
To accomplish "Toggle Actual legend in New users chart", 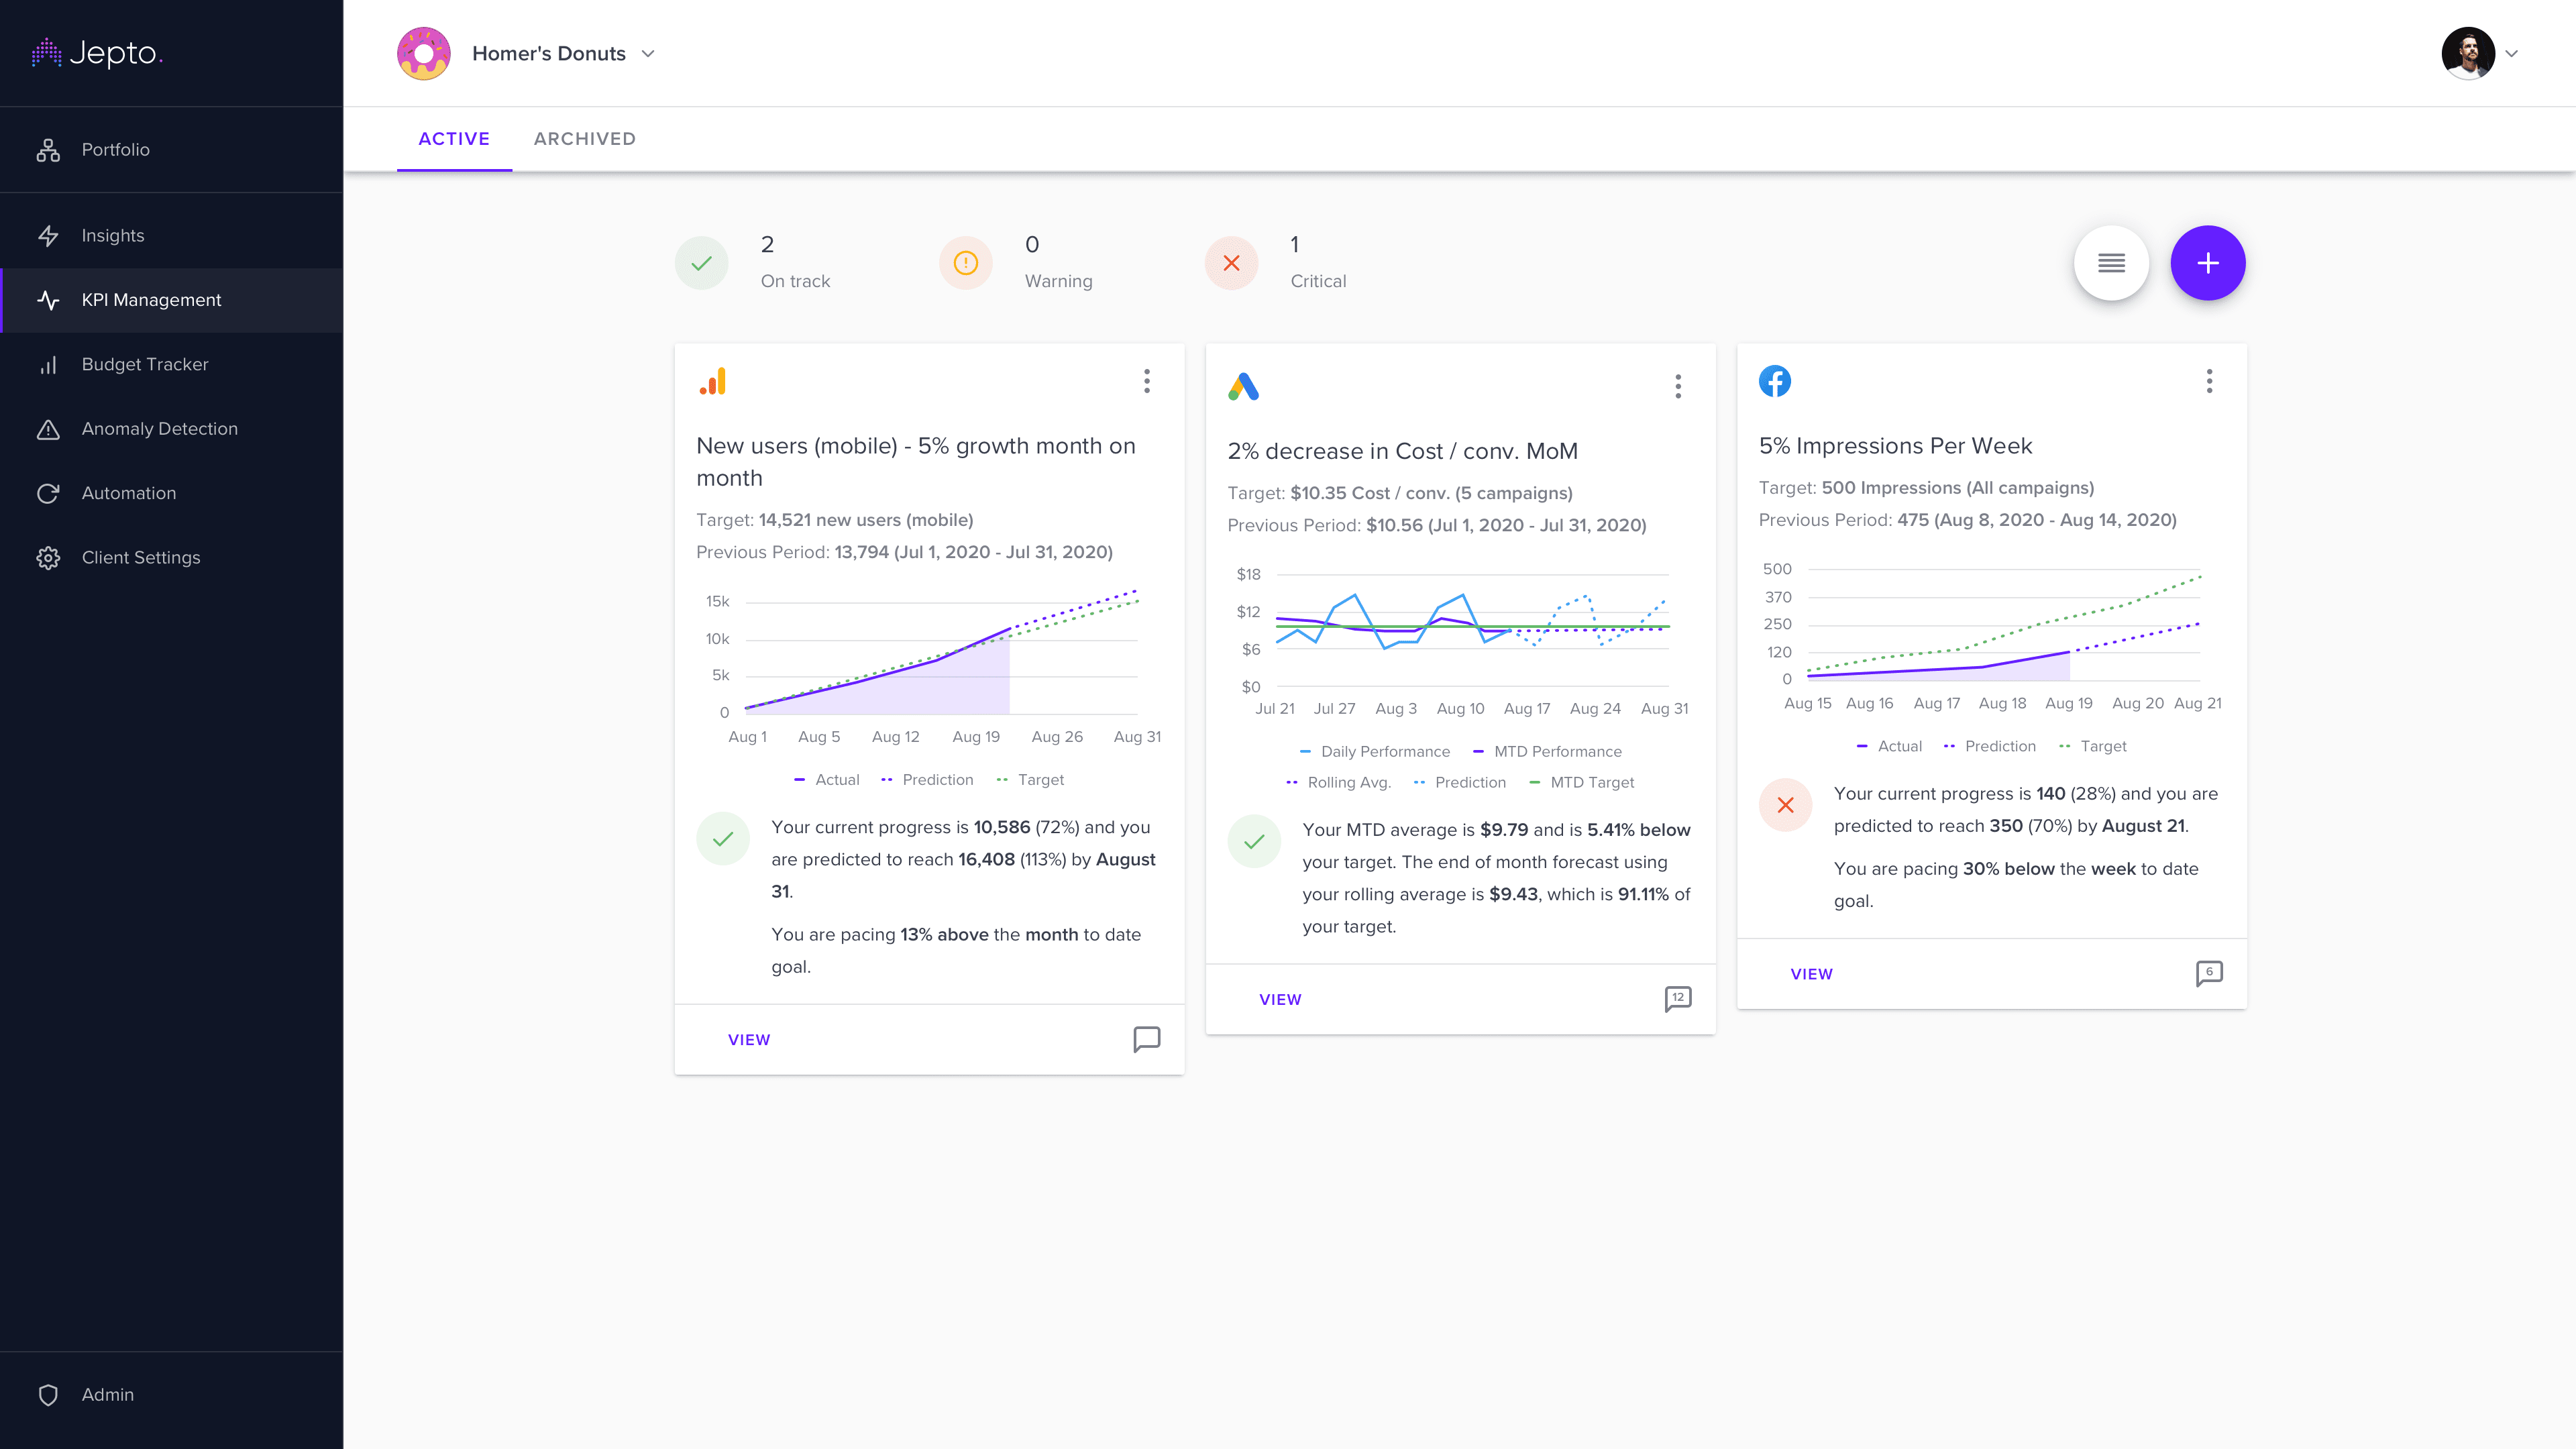I will click(826, 780).
